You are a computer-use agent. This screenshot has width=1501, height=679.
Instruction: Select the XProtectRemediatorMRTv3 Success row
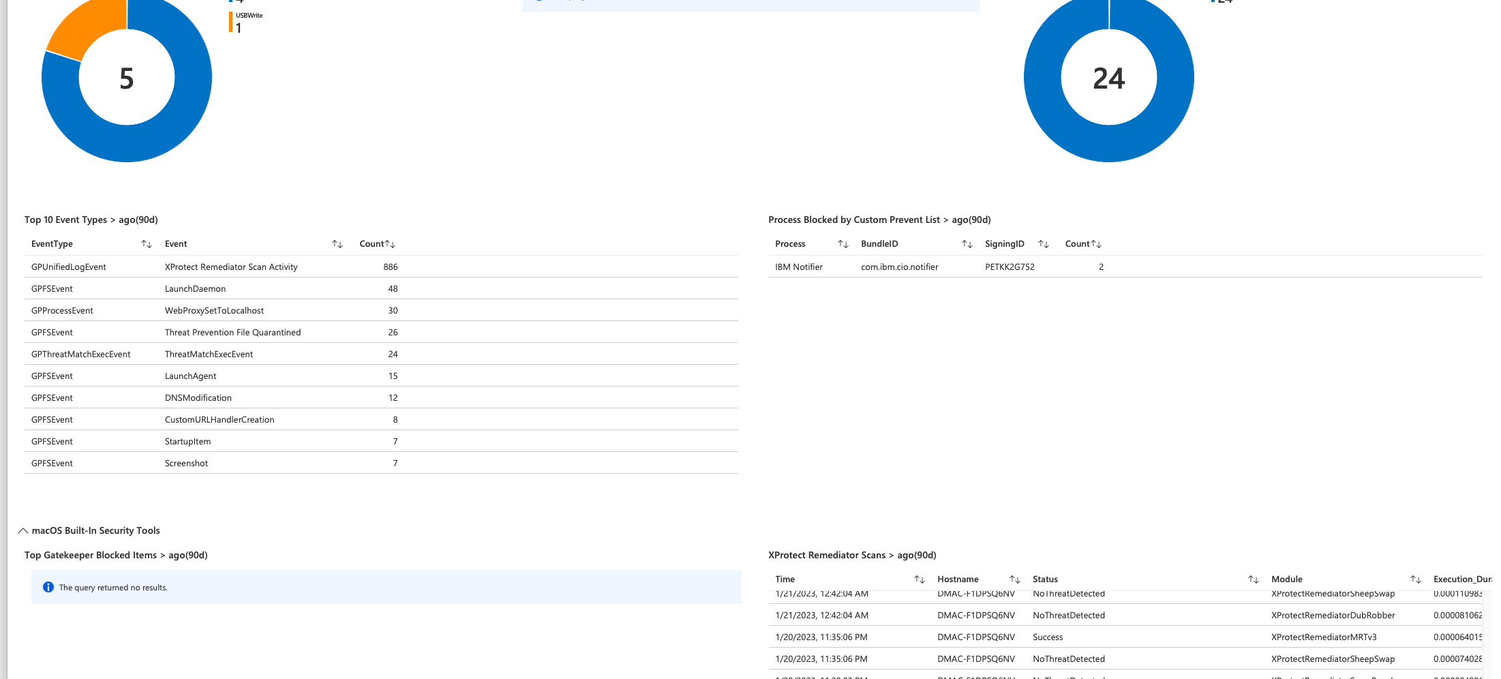click(1159, 637)
